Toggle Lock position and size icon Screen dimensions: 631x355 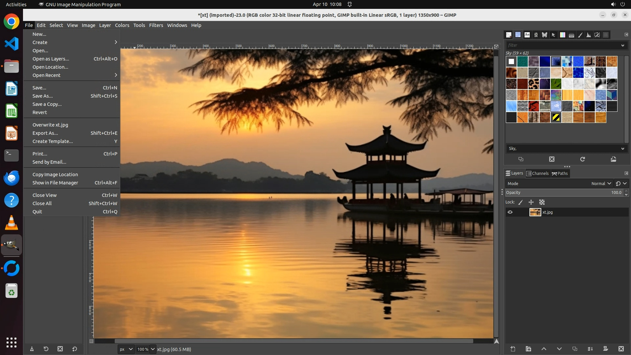point(531,202)
